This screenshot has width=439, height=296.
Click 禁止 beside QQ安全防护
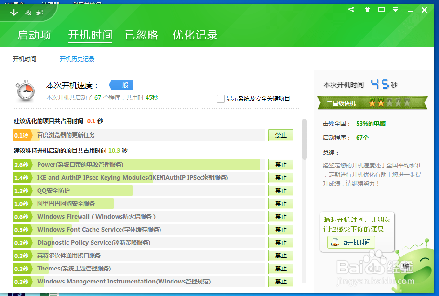[281, 191]
